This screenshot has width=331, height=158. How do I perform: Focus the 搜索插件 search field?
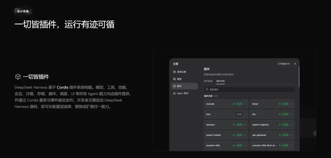coord(249,89)
